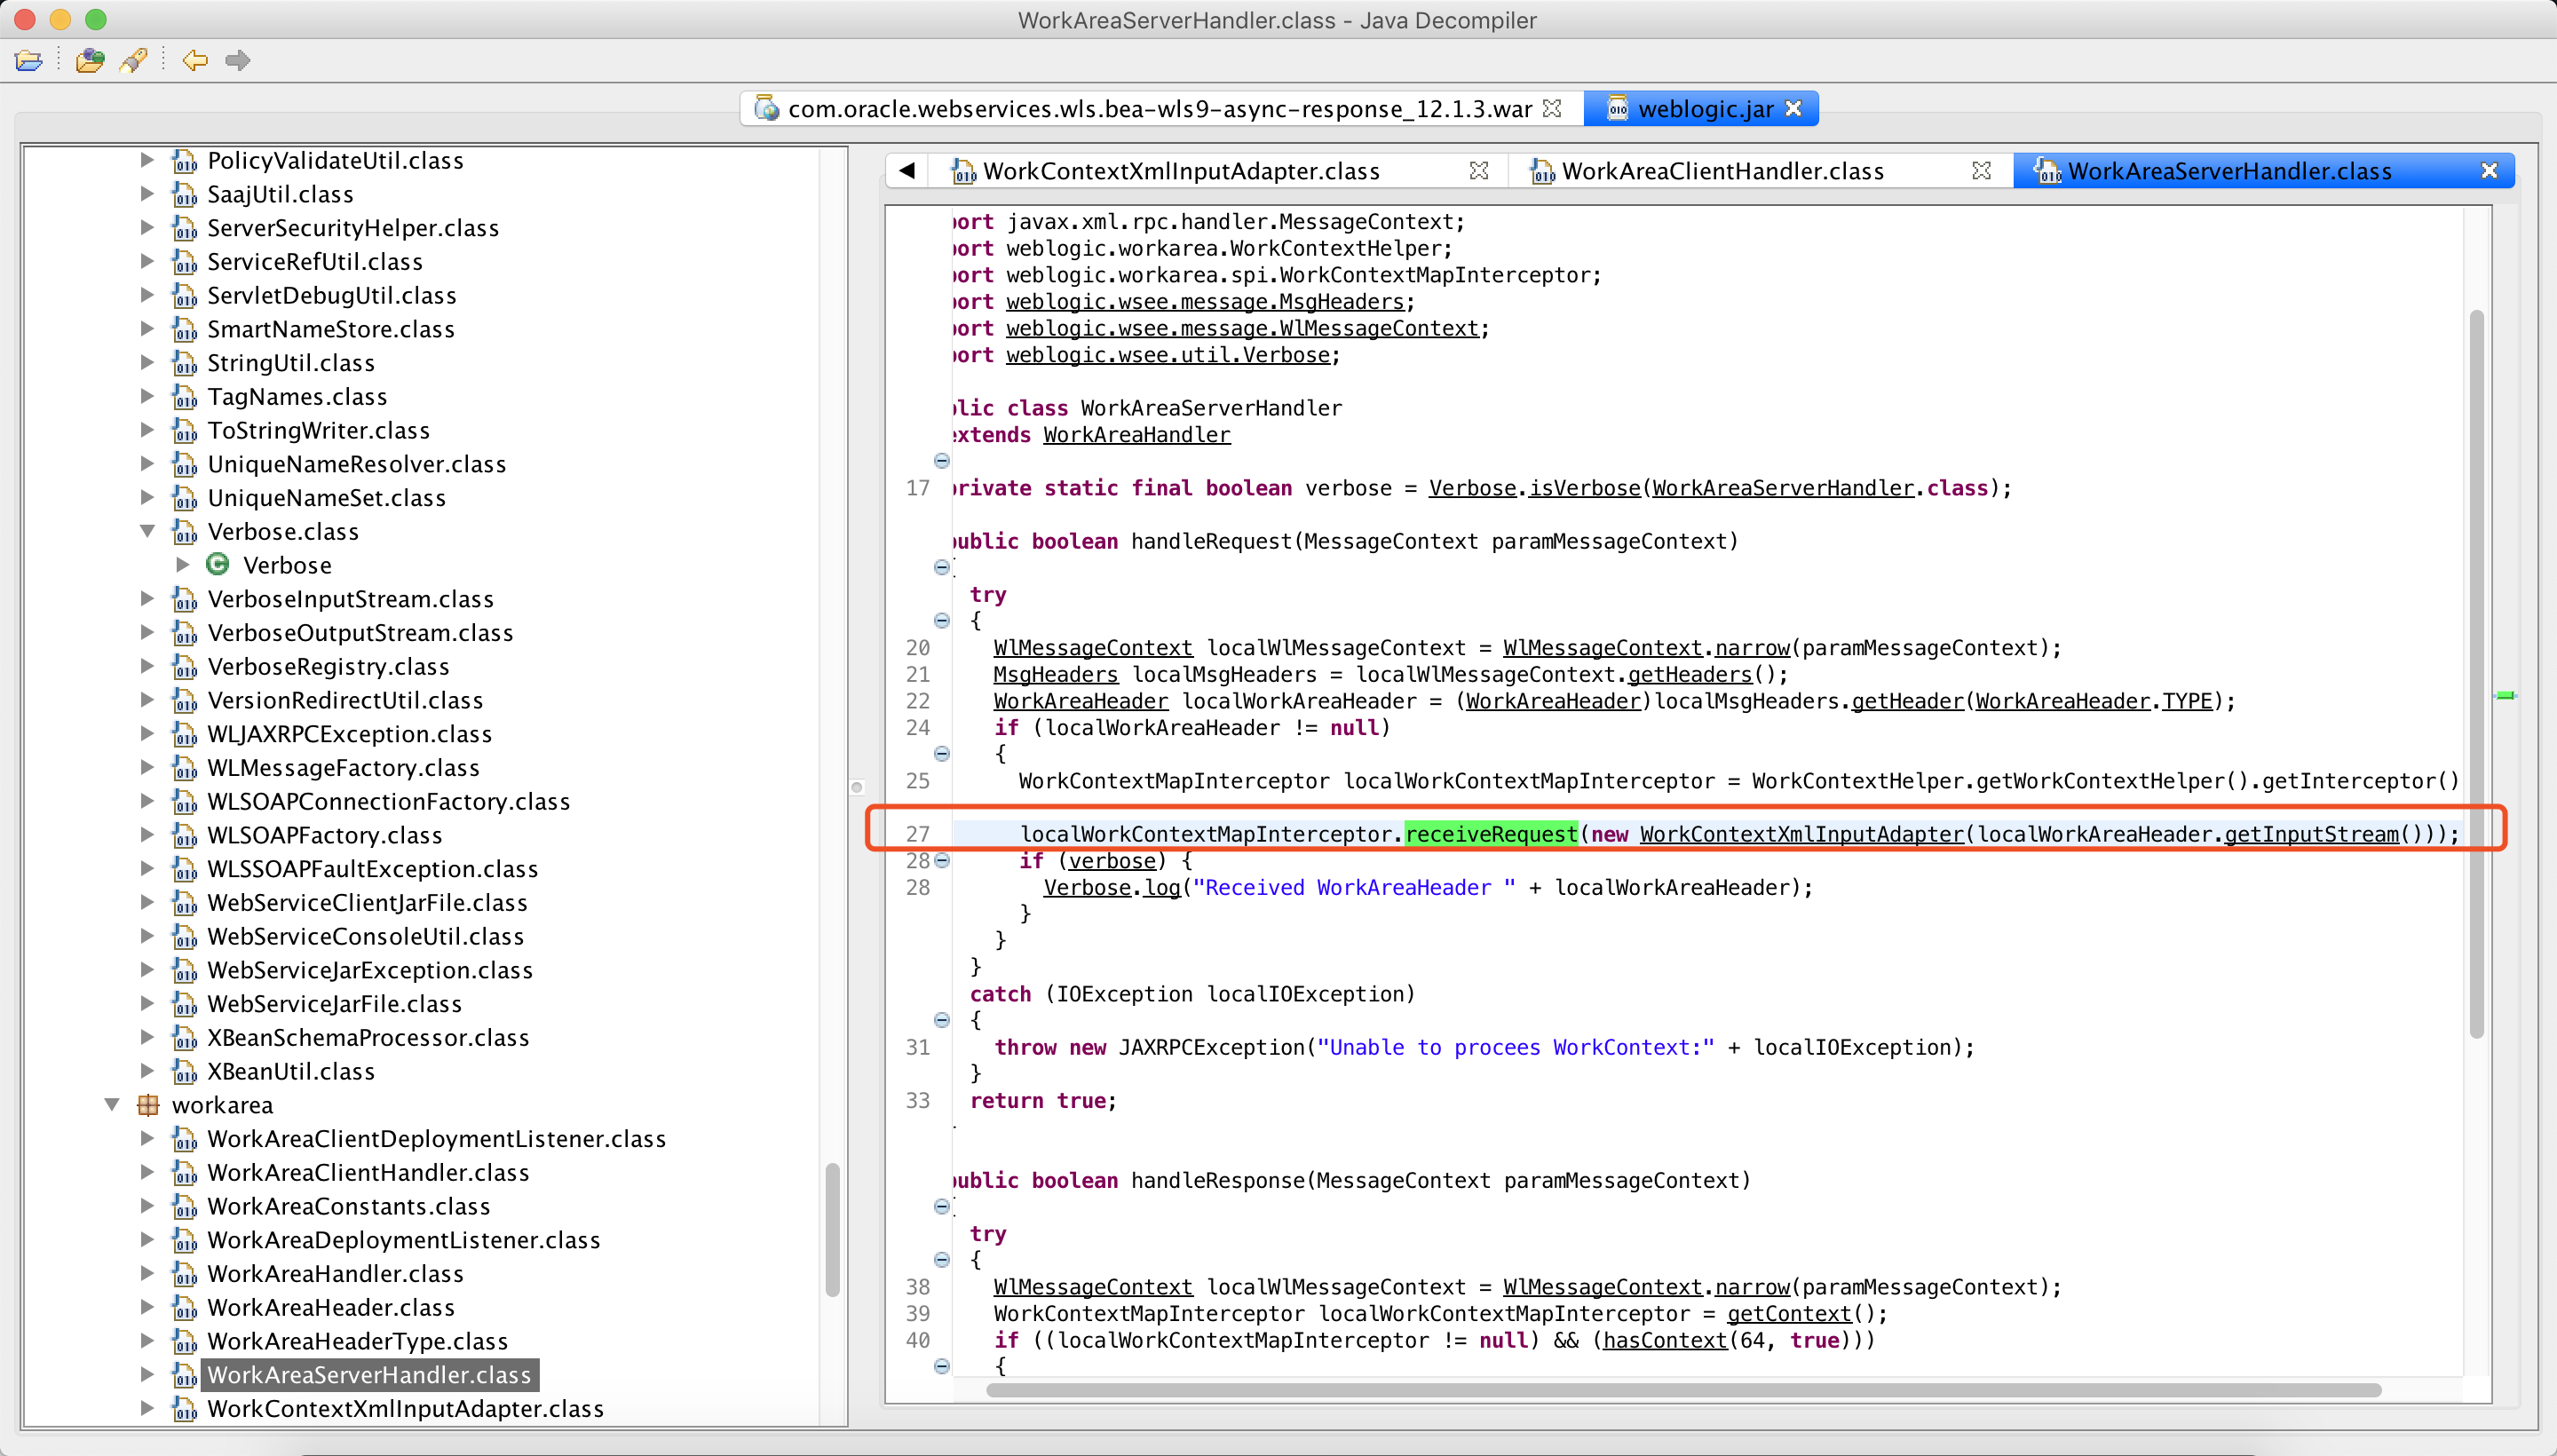
Task: Switch to WorkContextXmlInputAdapter.class editor tab
Action: tap(1180, 171)
